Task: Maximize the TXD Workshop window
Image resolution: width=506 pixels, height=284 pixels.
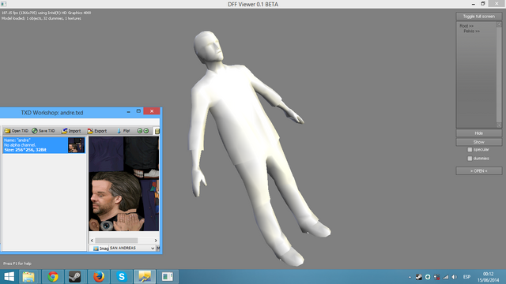Action: [138, 111]
